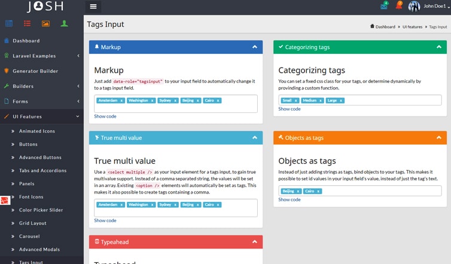451x264 pixels.
Task: Open the envelope messages icon
Action: (383, 7)
